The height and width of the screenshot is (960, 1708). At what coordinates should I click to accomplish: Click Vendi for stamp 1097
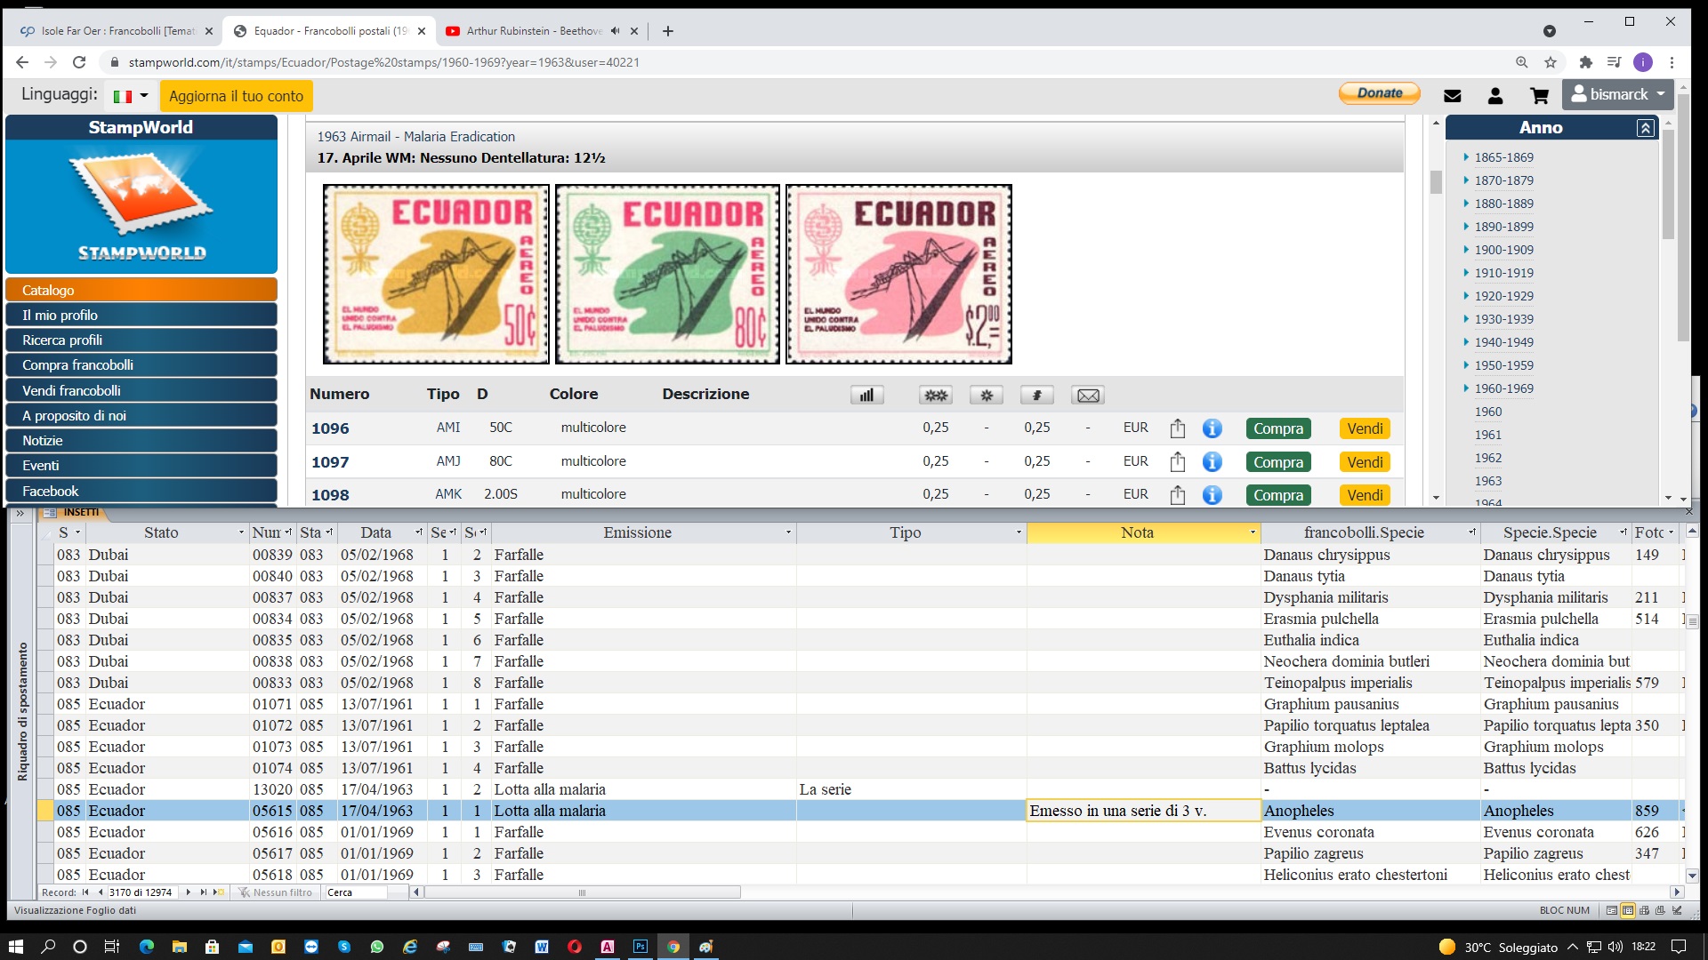click(x=1365, y=462)
